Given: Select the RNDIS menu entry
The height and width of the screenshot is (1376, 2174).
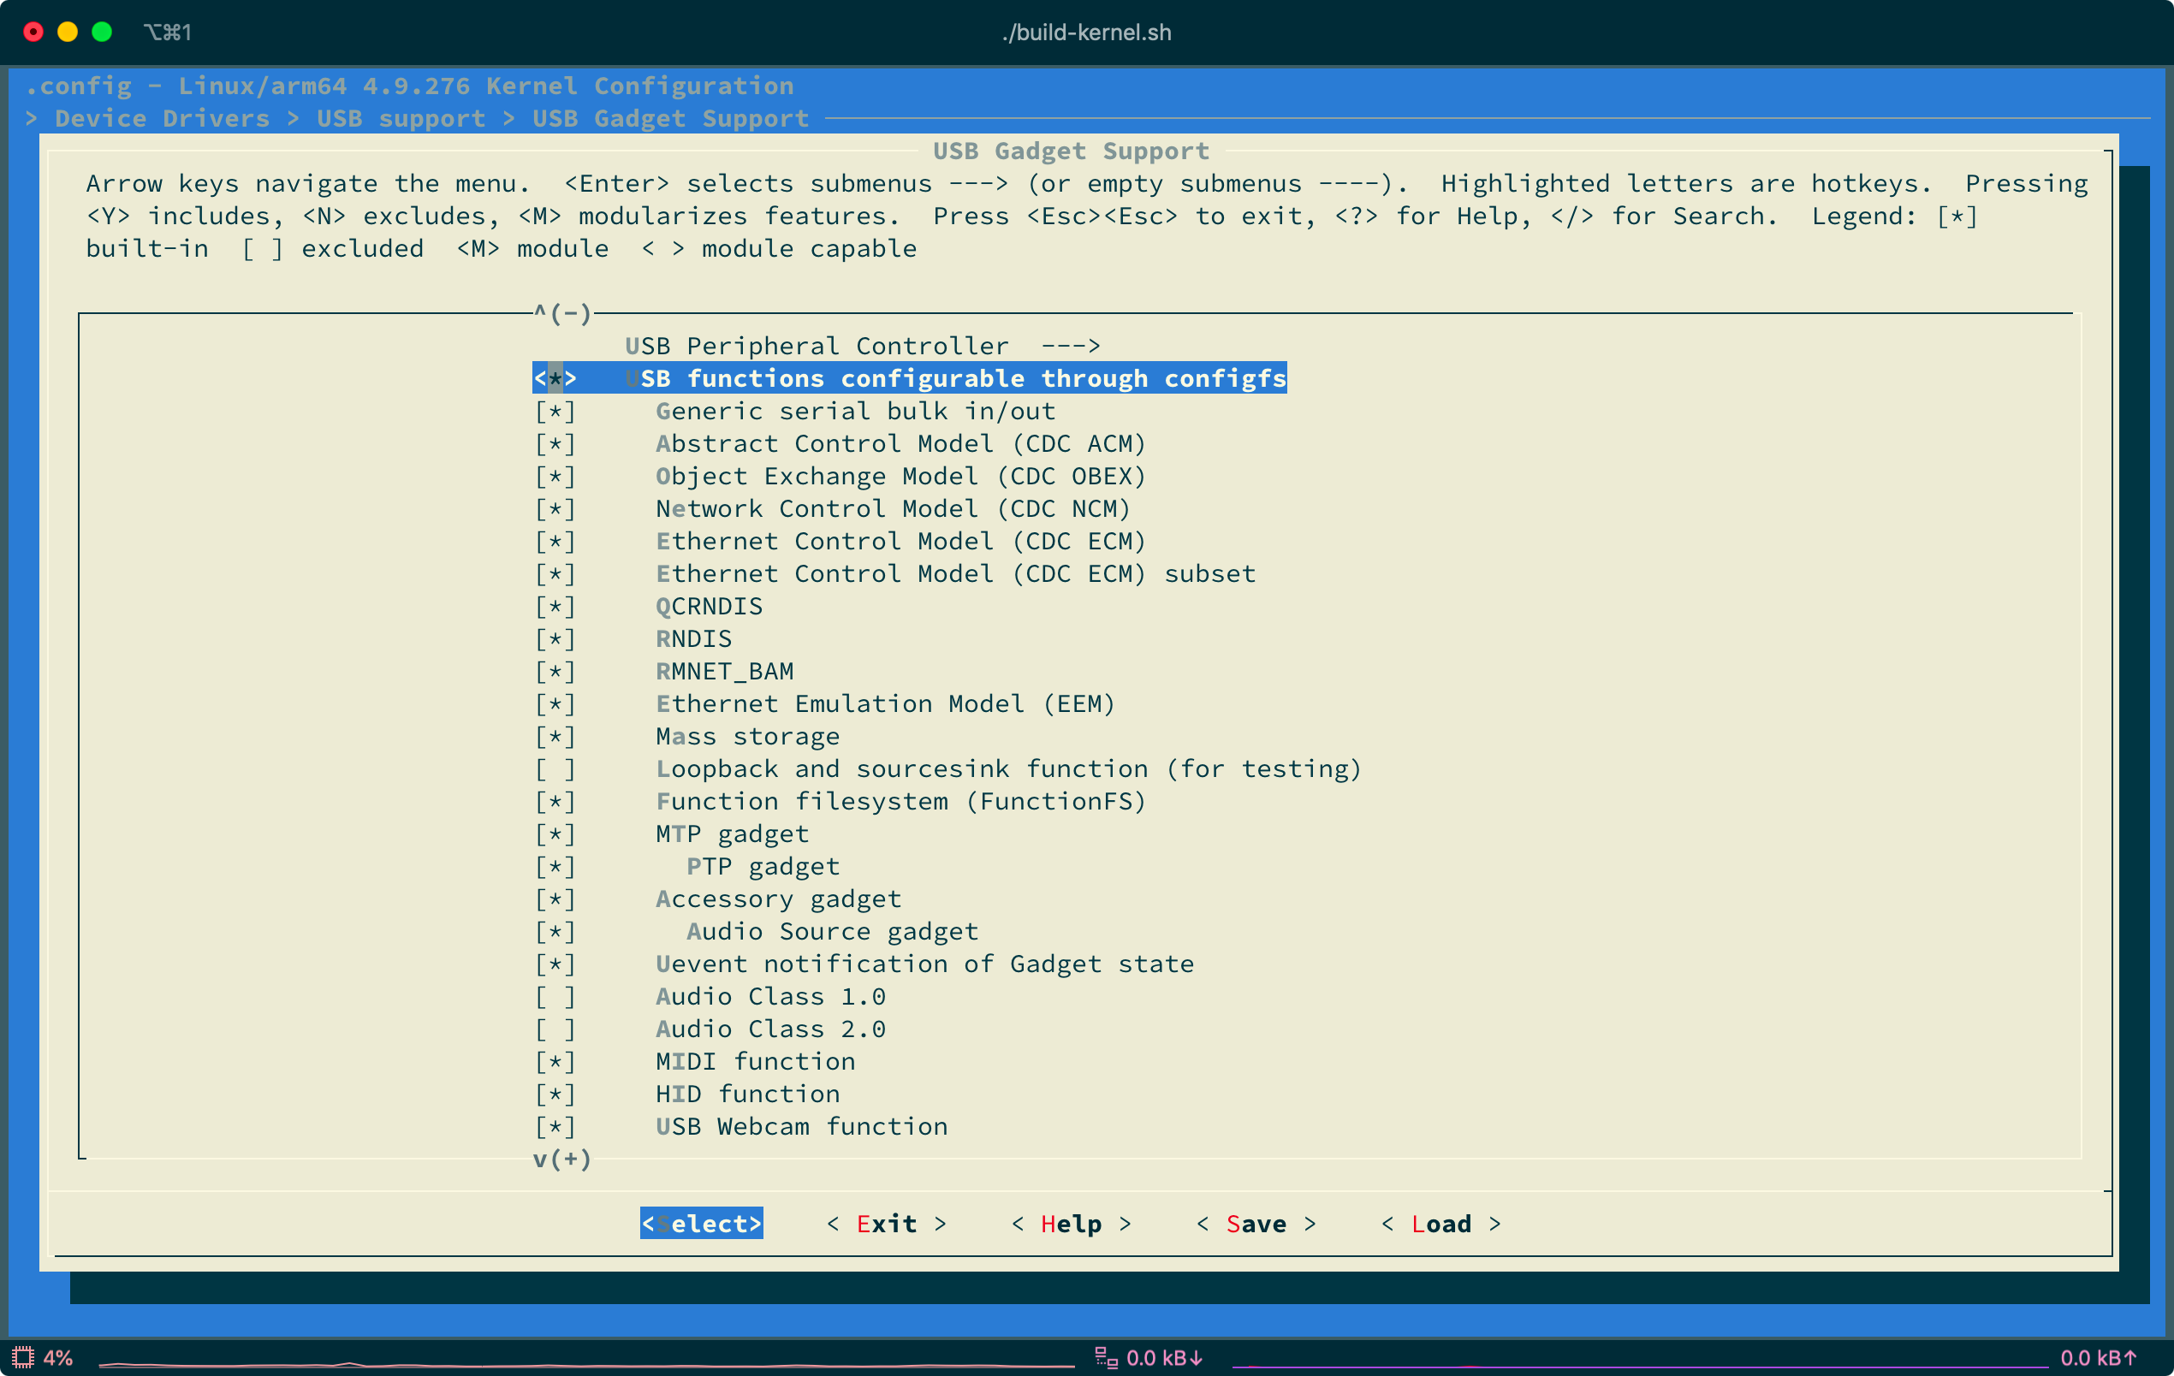Looking at the screenshot, I should coord(693,639).
